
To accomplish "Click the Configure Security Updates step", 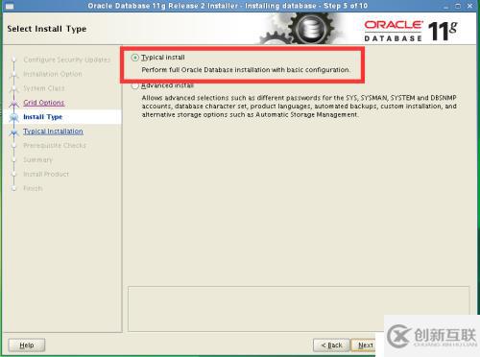I will click(x=67, y=59).
